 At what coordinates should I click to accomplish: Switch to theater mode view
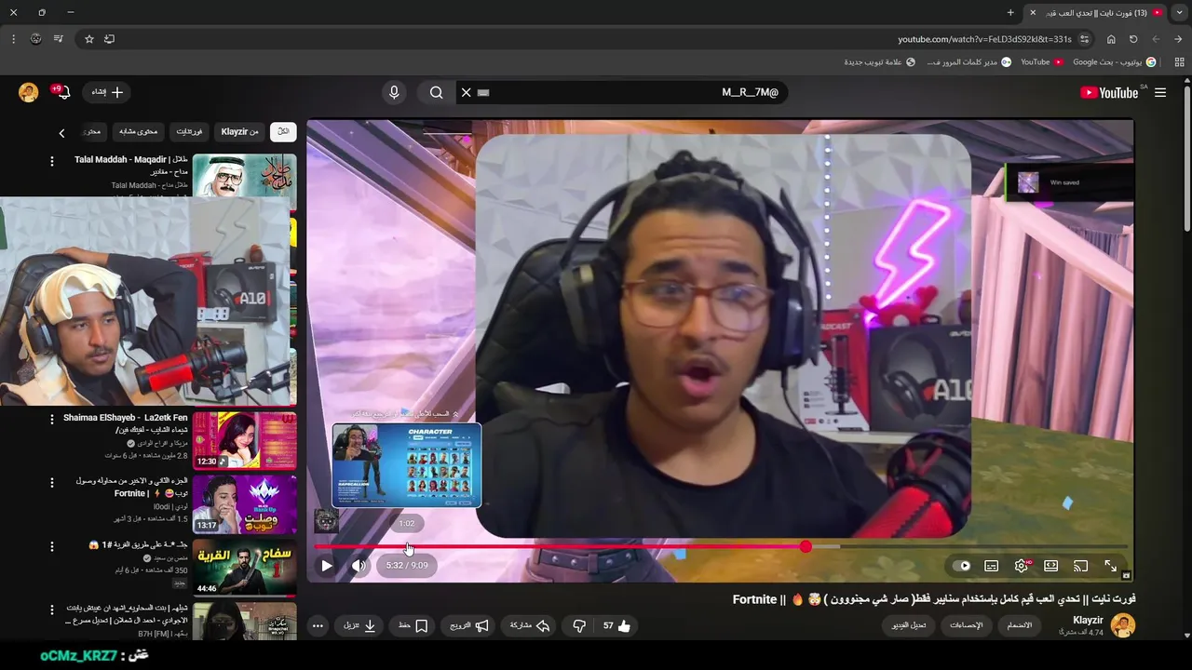click(1051, 566)
